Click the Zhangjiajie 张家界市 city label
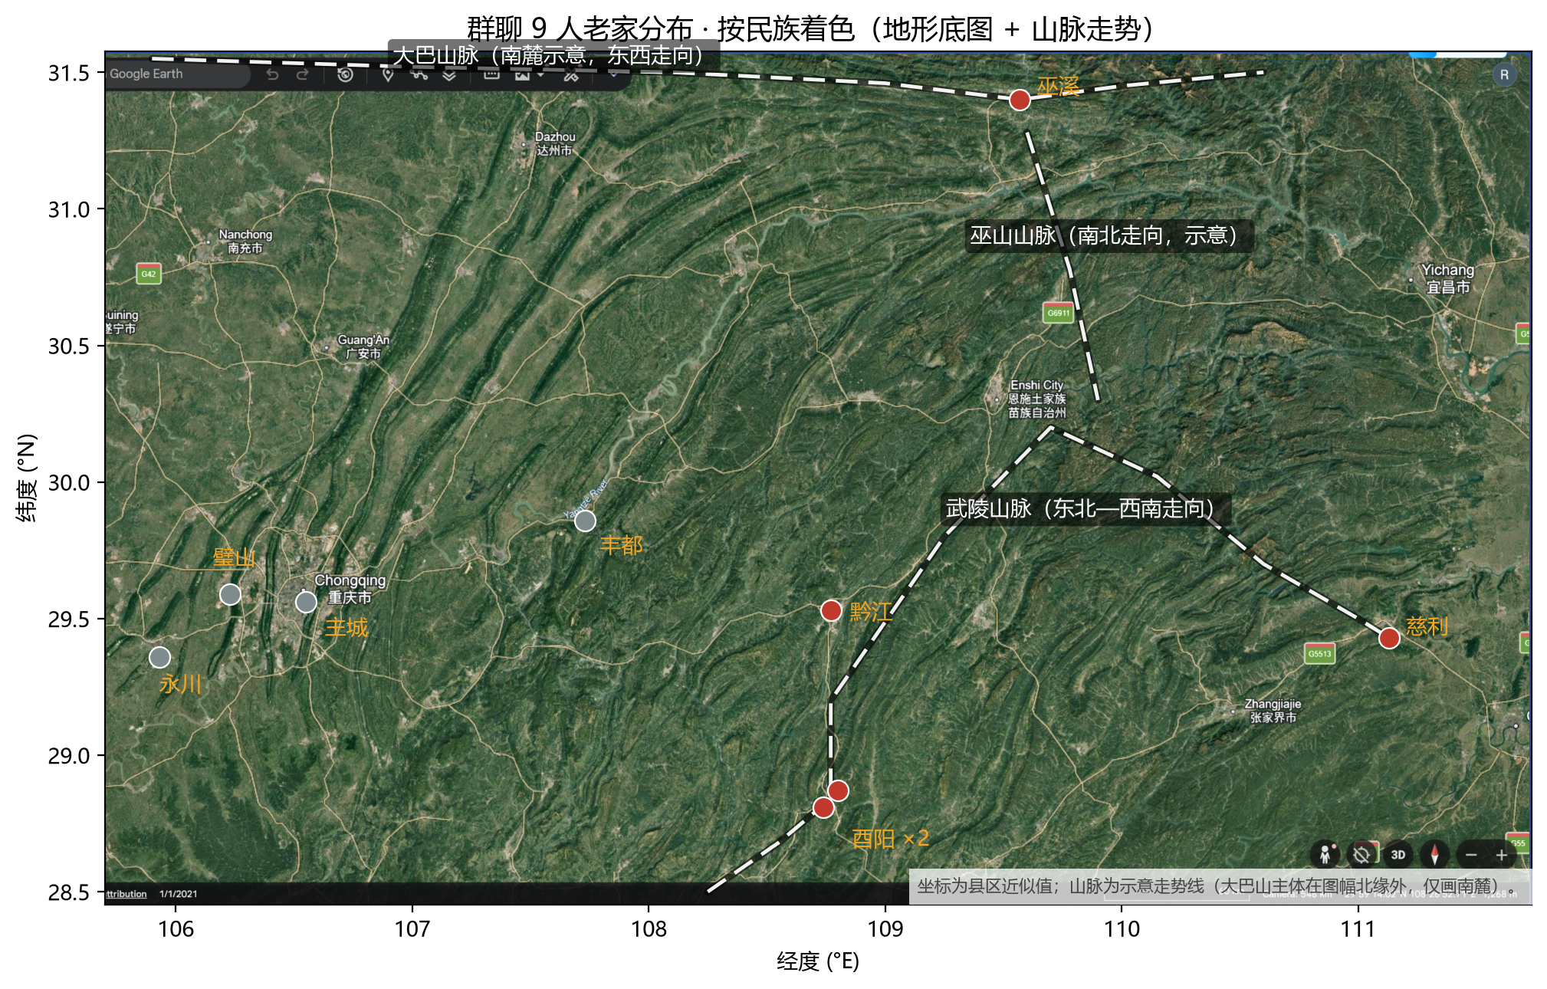This screenshot has width=1547, height=989. click(x=1273, y=710)
